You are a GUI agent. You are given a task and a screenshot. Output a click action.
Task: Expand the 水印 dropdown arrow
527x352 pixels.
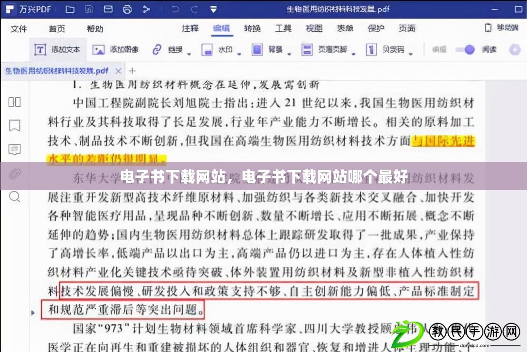239,54
